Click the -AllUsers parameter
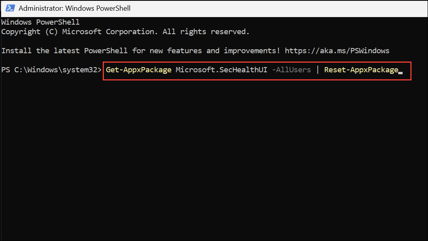This screenshot has width=428, height=241. (291, 70)
